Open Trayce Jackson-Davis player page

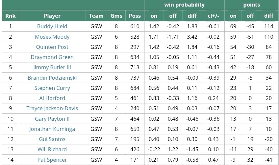pyautogui.click(x=52, y=108)
